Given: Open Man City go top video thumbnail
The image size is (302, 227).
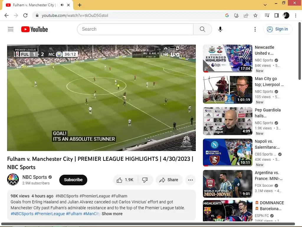Looking at the screenshot, I should (227, 90).
